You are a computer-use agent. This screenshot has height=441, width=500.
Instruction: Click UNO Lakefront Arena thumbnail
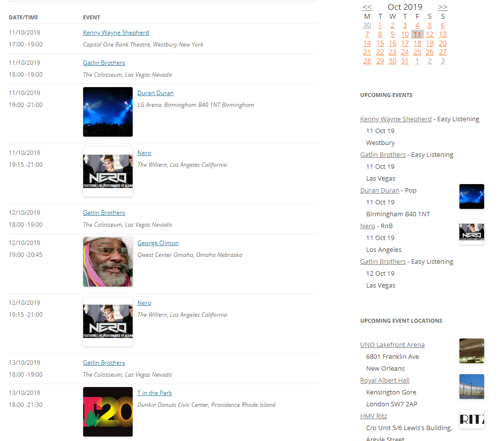(x=472, y=351)
